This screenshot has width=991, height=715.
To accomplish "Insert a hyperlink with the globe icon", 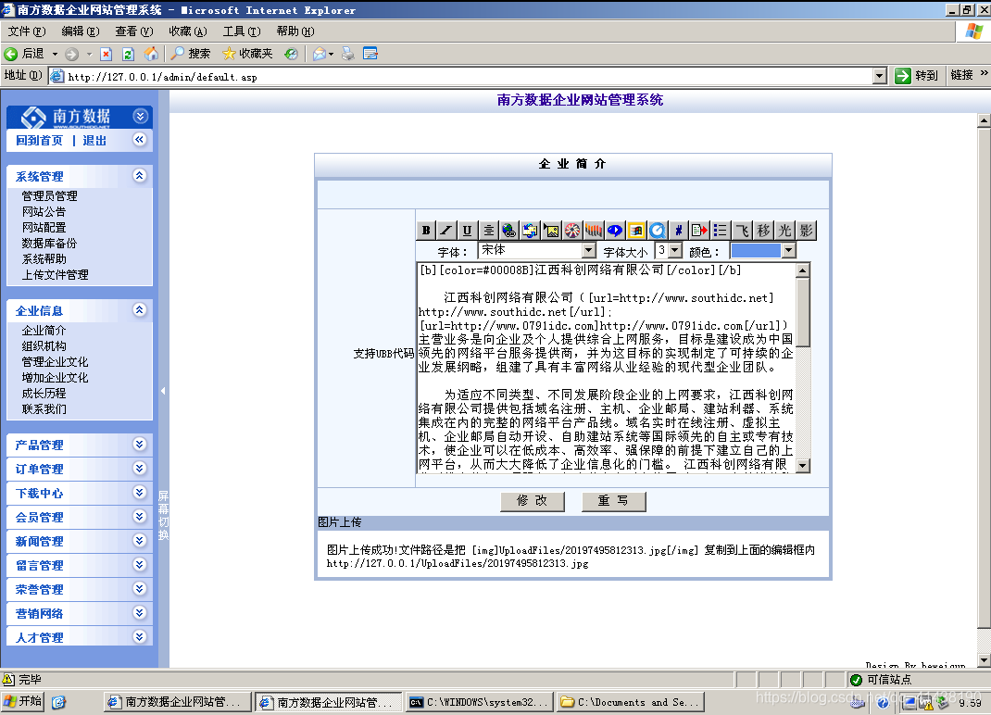I will (x=509, y=231).
